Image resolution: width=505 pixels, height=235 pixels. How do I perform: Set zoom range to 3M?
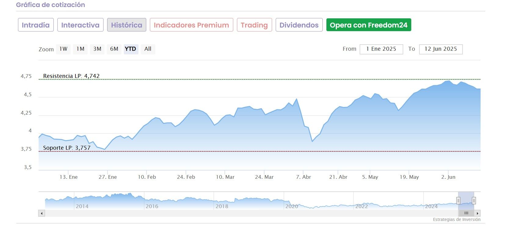97,49
